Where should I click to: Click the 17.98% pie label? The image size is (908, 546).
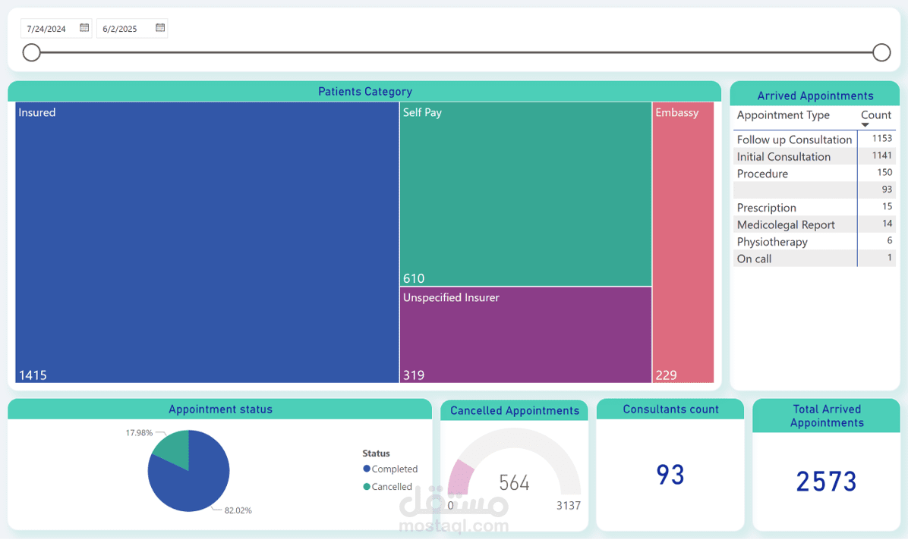tap(139, 433)
